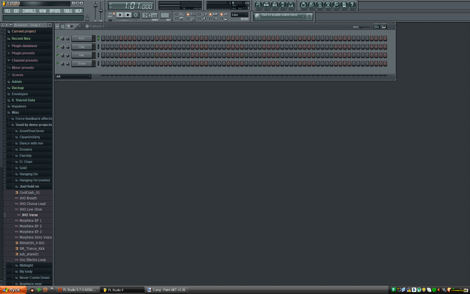Screen dimensions: 470x294
Task: Open the step sequencer toolbar icon
Action: pyautogui.click(x=266, y=5)
